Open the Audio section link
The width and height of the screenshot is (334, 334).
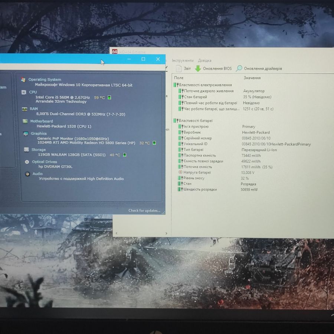click(x=37, y=174)
